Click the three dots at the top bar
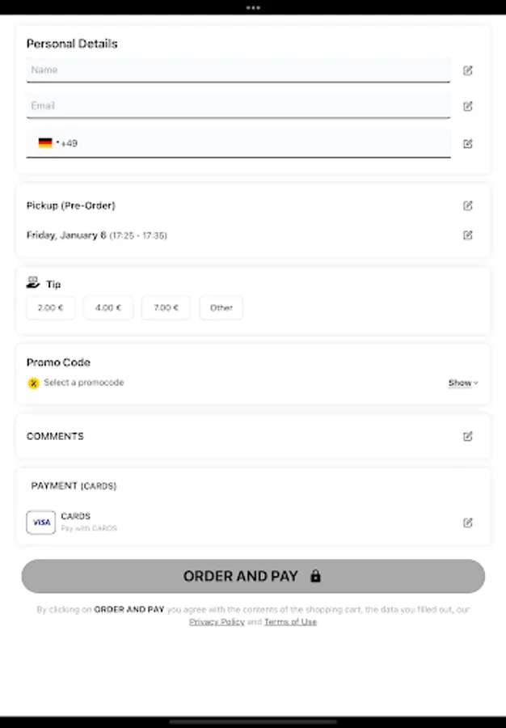Screen dimensions: 506x728 click(x=253, y=8)
